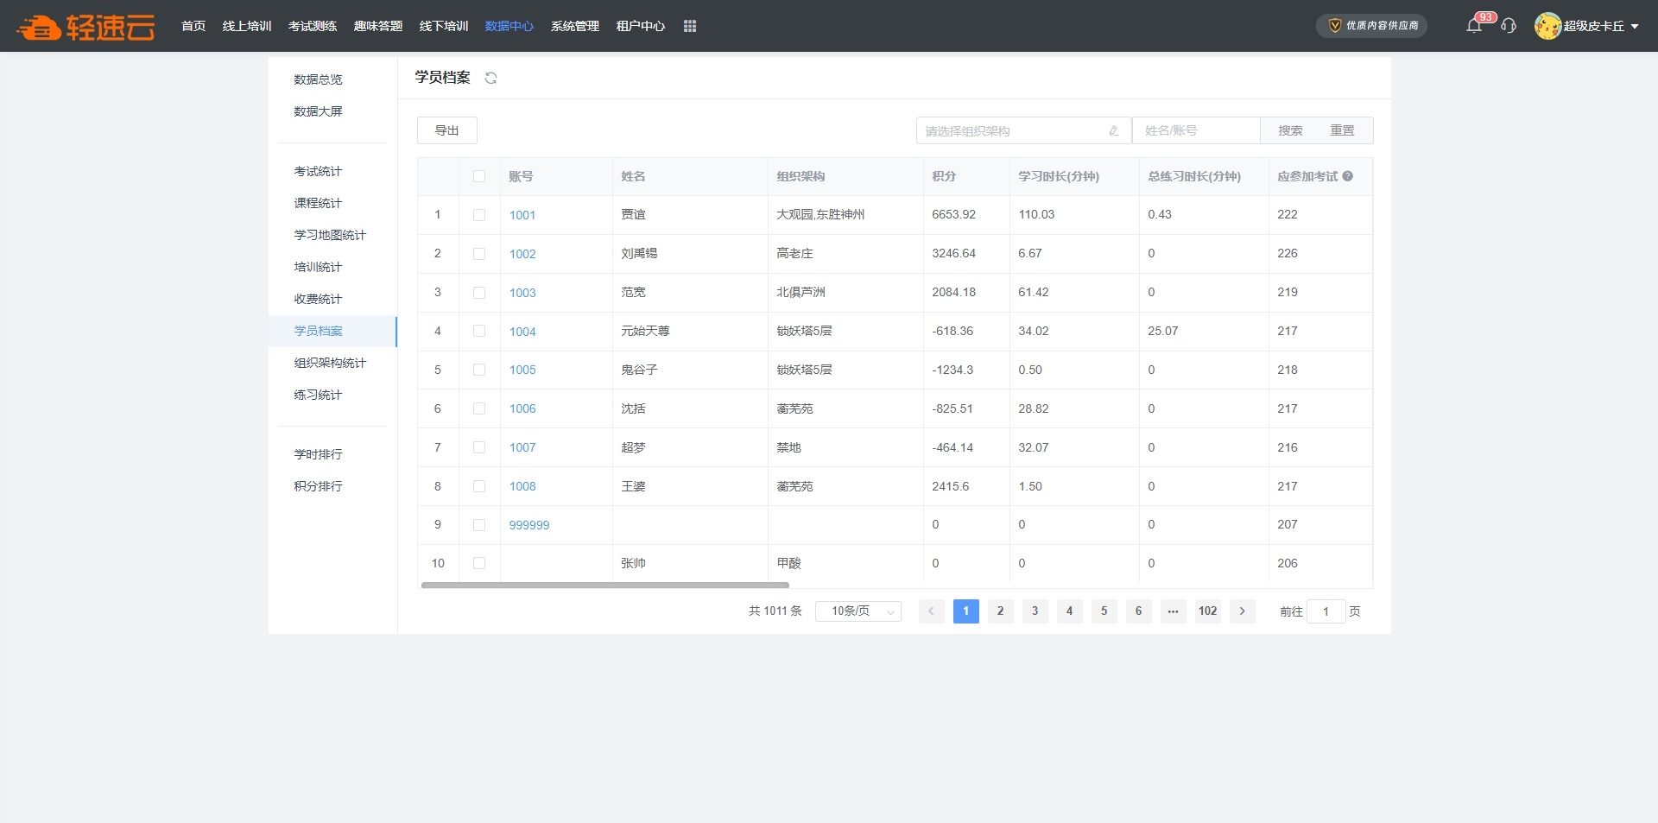Image resolution: width=1658 pixels, height=823 pixels.
Task: Switch to 系统管理 in top navigation
Action: [574, 26]
